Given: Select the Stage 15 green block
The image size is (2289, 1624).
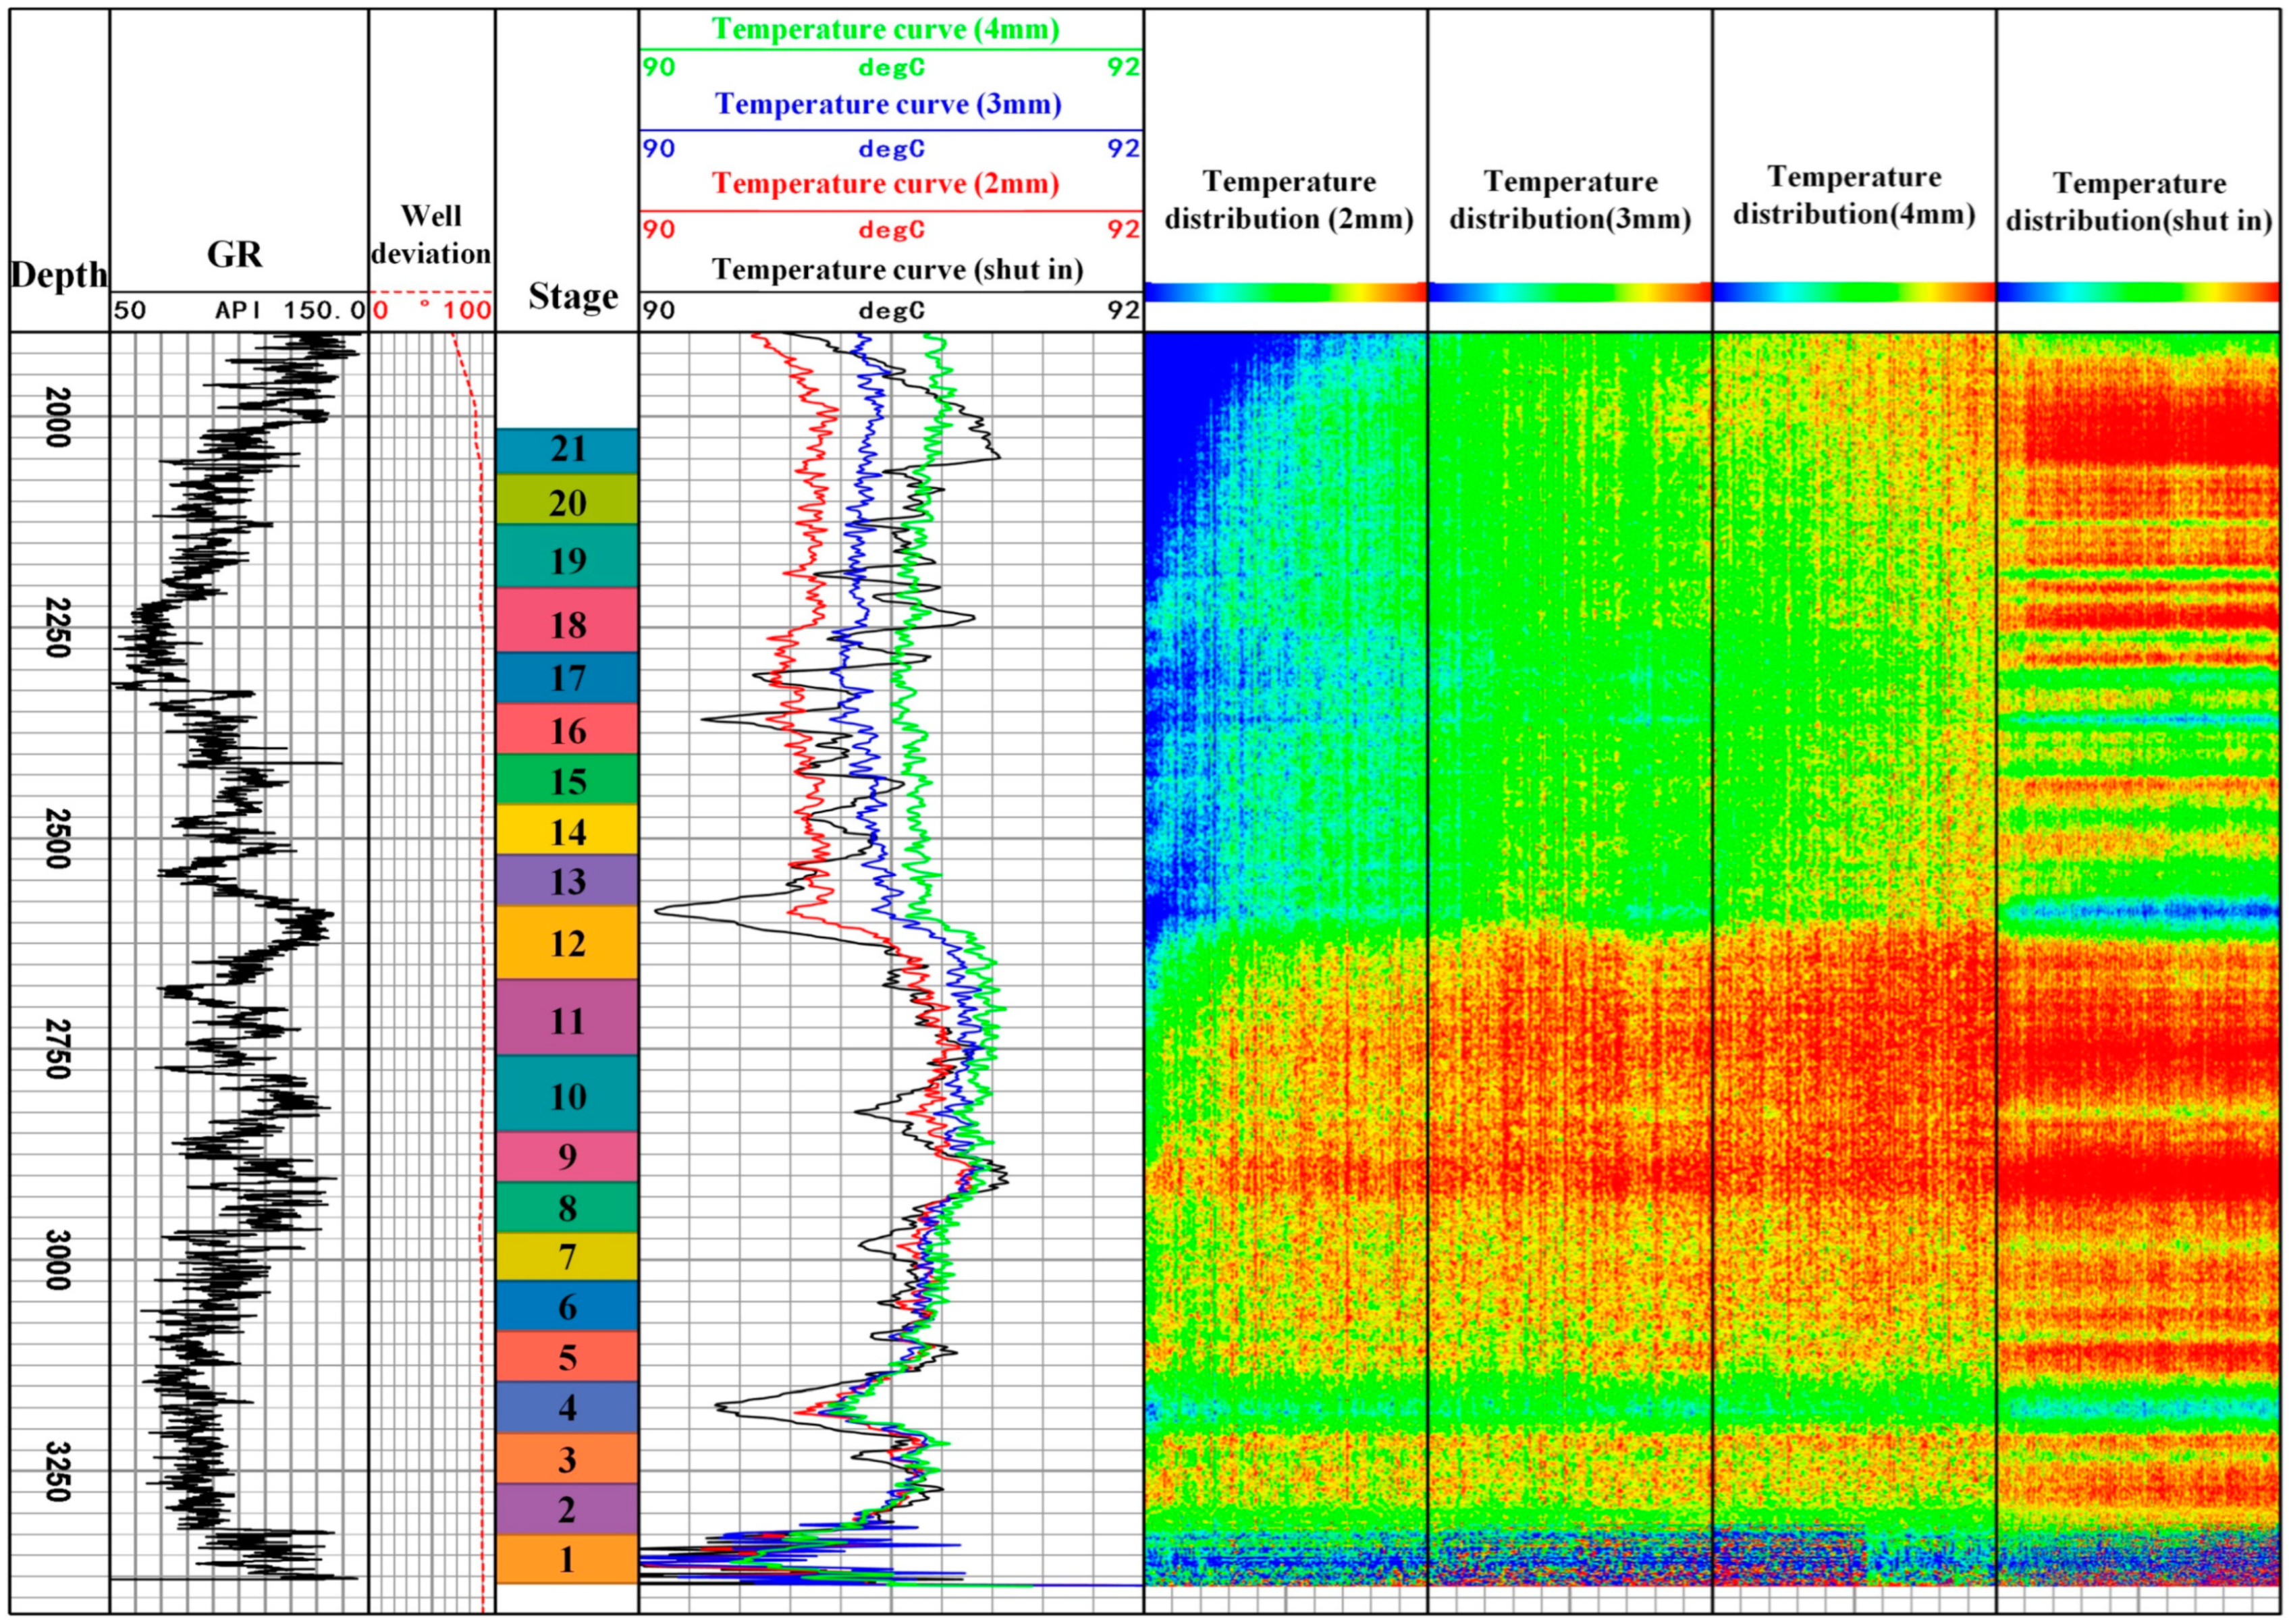Looking at the screenshot, I should click(567, 781).
